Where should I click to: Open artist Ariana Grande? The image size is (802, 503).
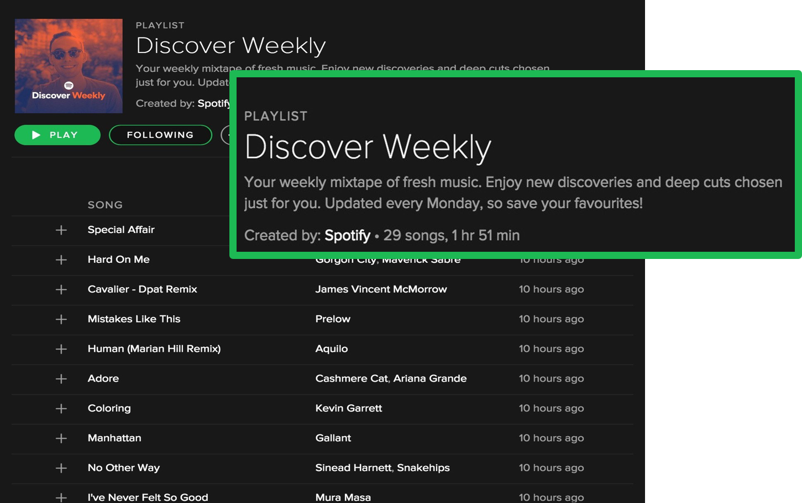430,379
